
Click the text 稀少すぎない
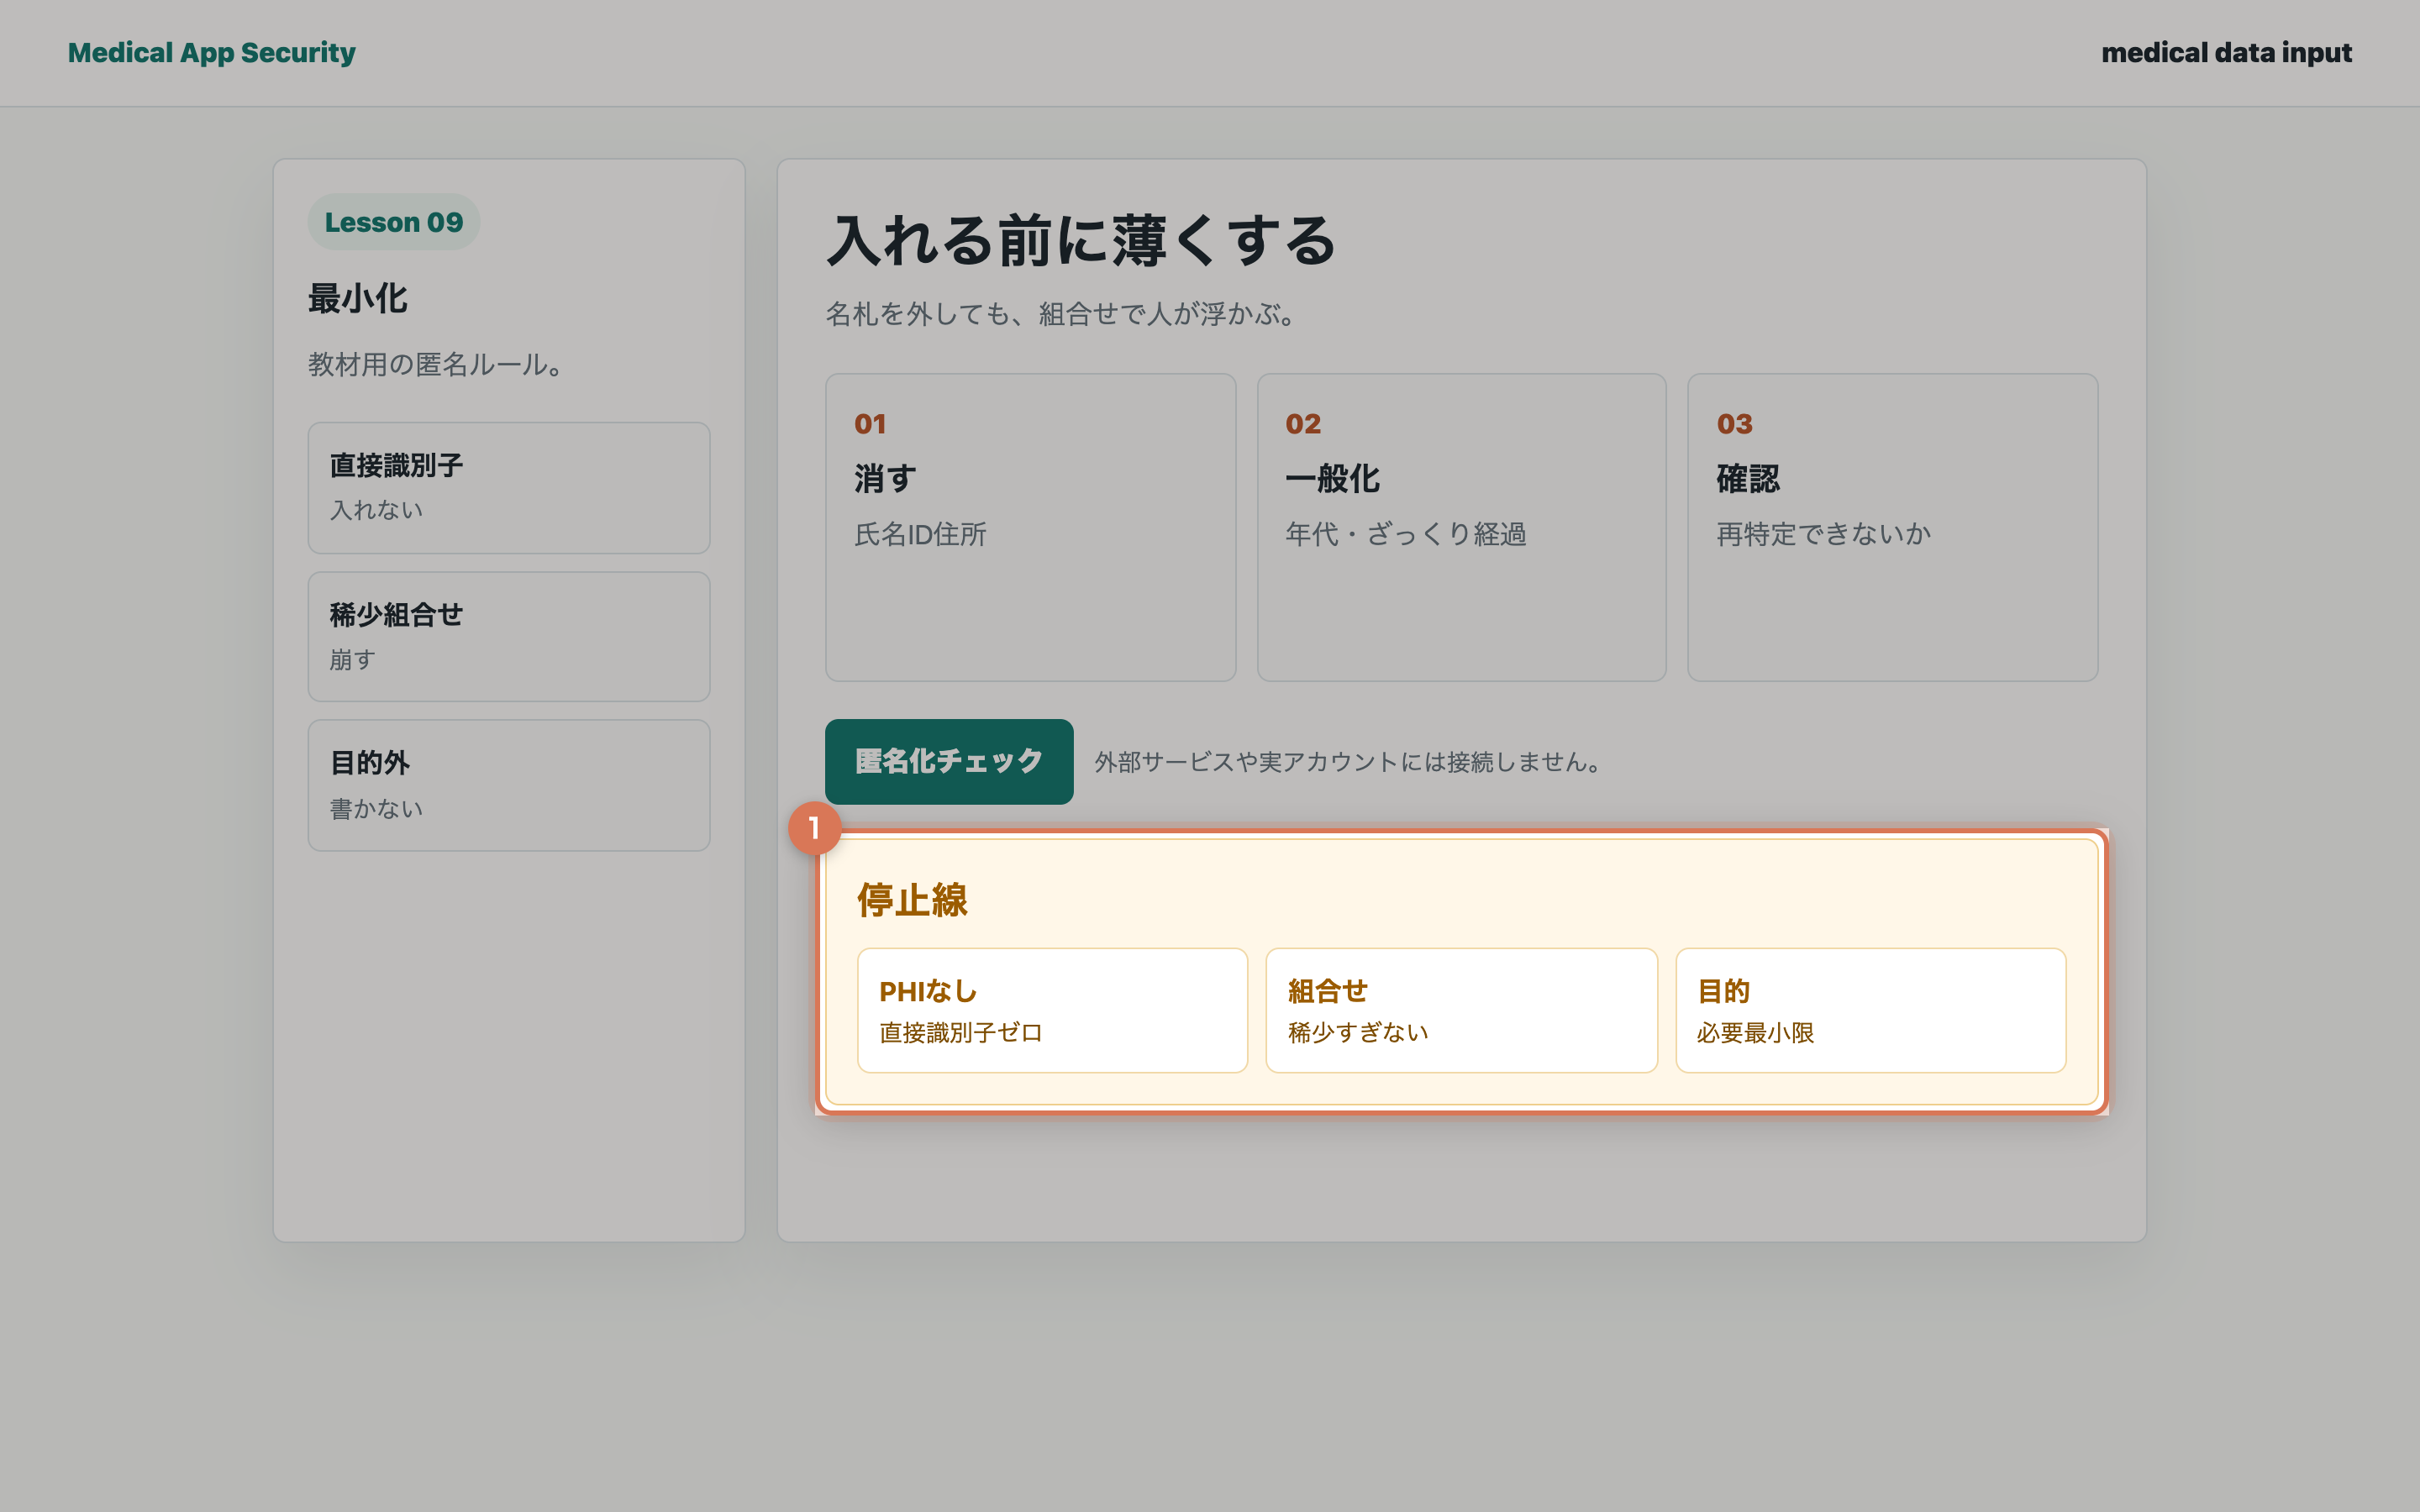pos(1358,1033)
